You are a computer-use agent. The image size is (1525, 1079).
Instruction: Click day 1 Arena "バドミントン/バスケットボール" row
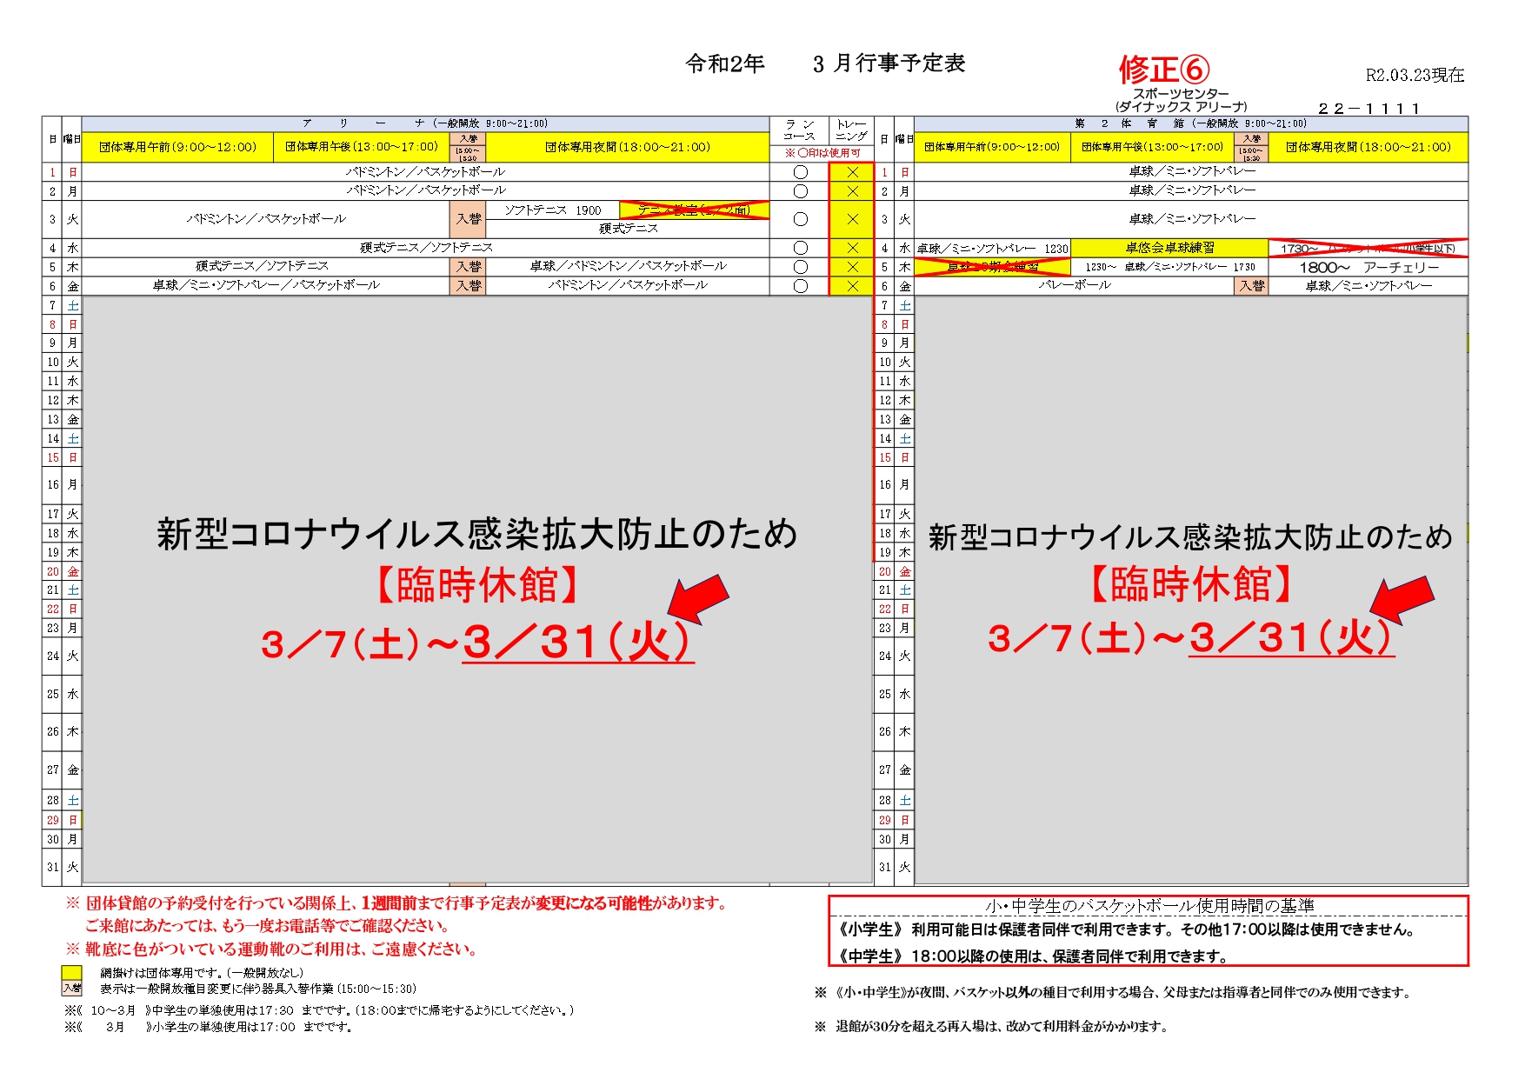[x=426, y=172]
